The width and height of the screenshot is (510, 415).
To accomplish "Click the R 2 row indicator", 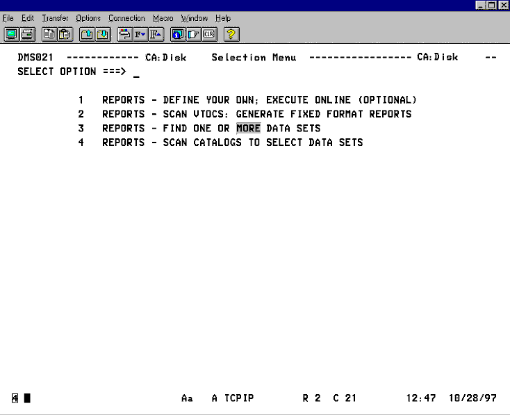I will click(311, 398).
